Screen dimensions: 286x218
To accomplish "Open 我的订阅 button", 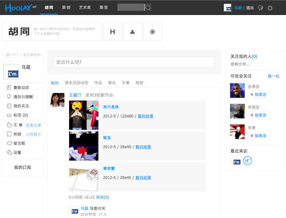I will (x=22, y=167).
